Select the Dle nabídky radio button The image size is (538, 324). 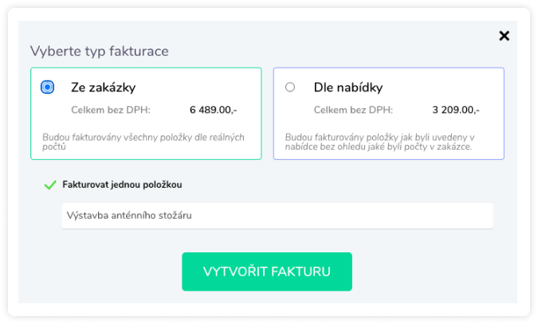[x=289, y=87]
